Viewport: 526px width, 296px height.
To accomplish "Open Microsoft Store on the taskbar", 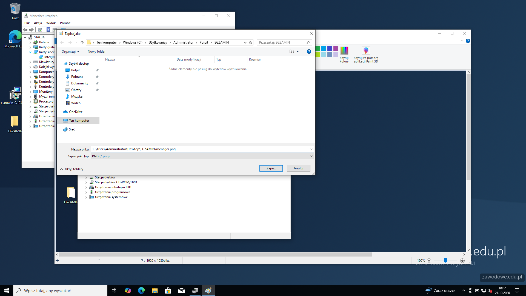I will (168, 291).
